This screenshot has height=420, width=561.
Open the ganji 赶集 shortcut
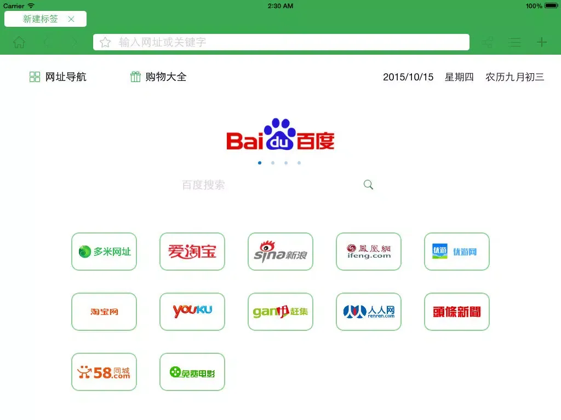tap(280, 312)
